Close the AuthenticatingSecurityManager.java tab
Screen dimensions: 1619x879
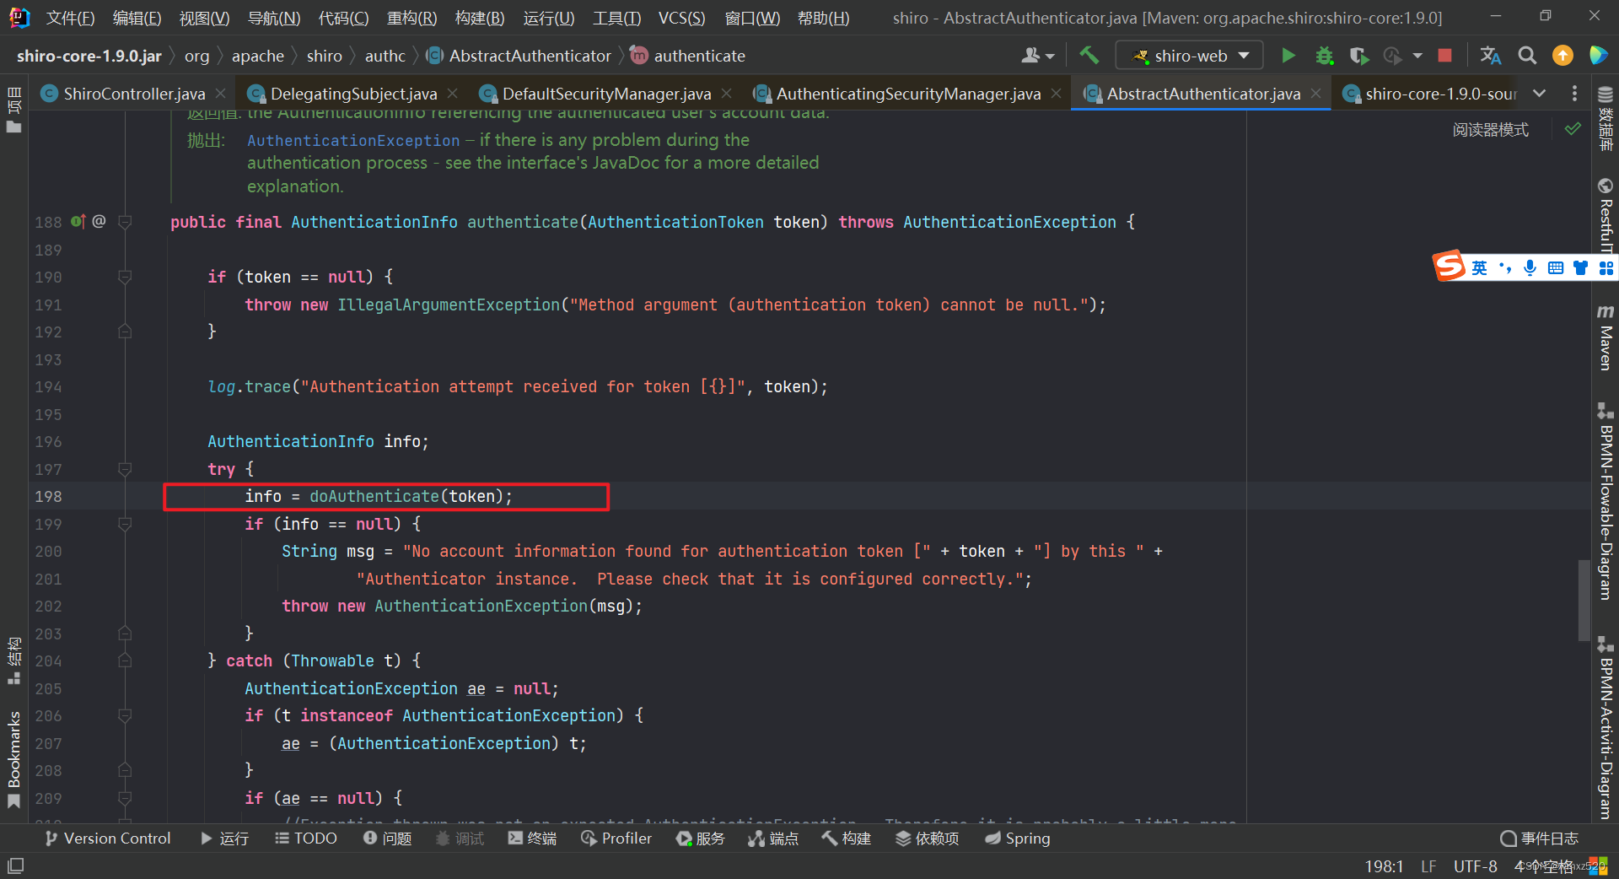(1055, 94)
